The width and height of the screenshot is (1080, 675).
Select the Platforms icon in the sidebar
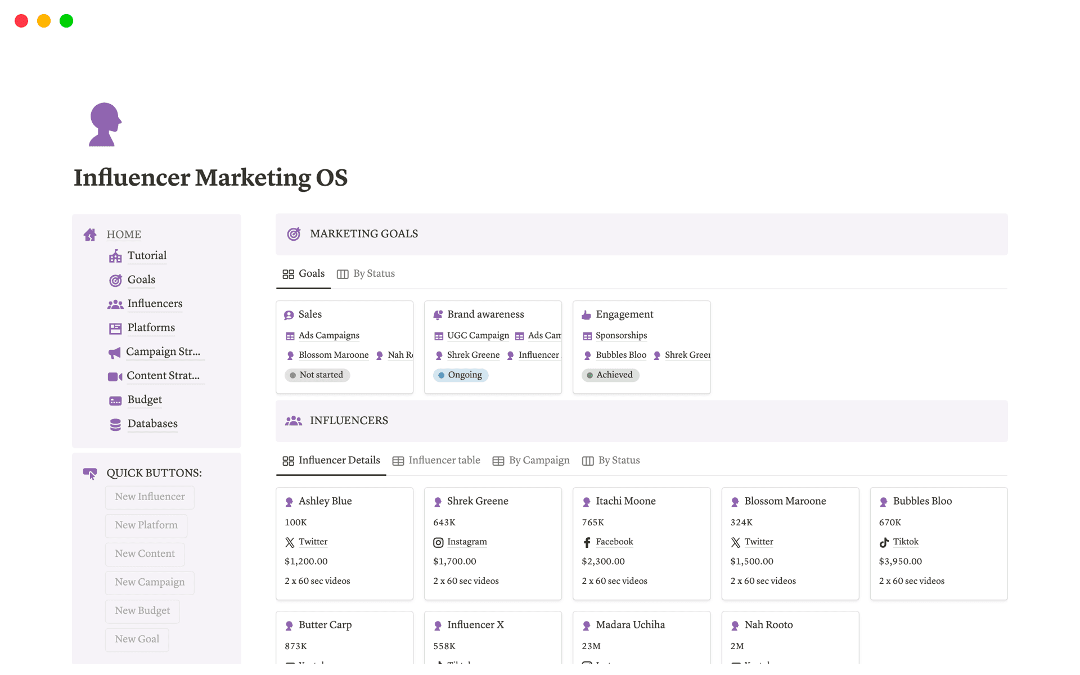tap(115, 328)
